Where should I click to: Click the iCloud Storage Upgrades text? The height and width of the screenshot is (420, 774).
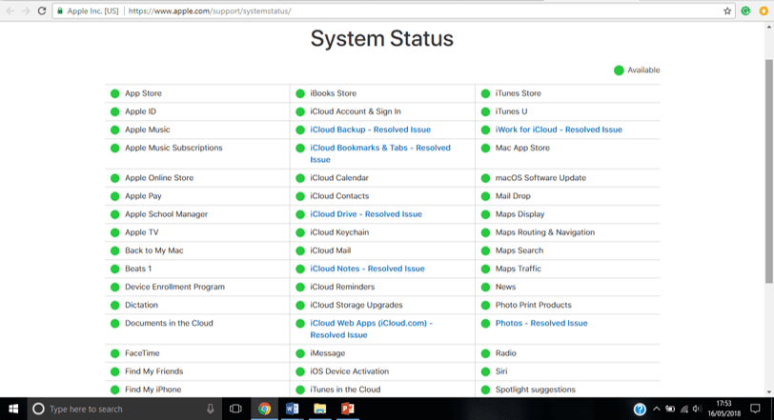click(x=356, y=305)
